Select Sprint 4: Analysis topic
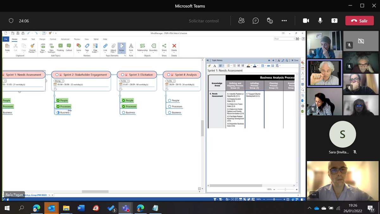The image size is (380, 214). pyautogui.click(x=182, y=75)
